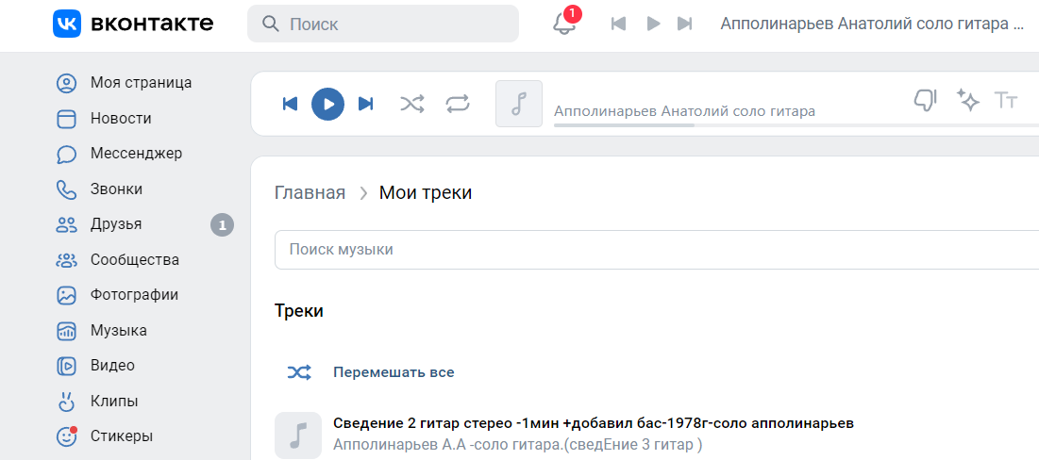
Task: Click the Друзья people icon
Action: pos(66,225)
